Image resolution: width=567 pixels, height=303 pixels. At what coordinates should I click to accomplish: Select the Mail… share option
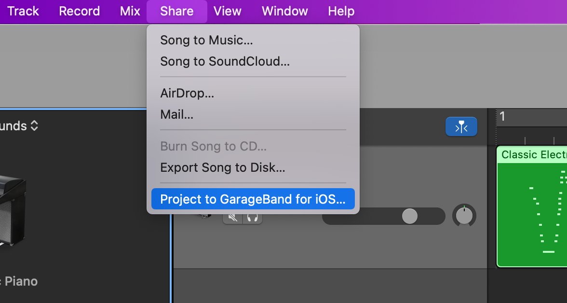pos(253,114)
